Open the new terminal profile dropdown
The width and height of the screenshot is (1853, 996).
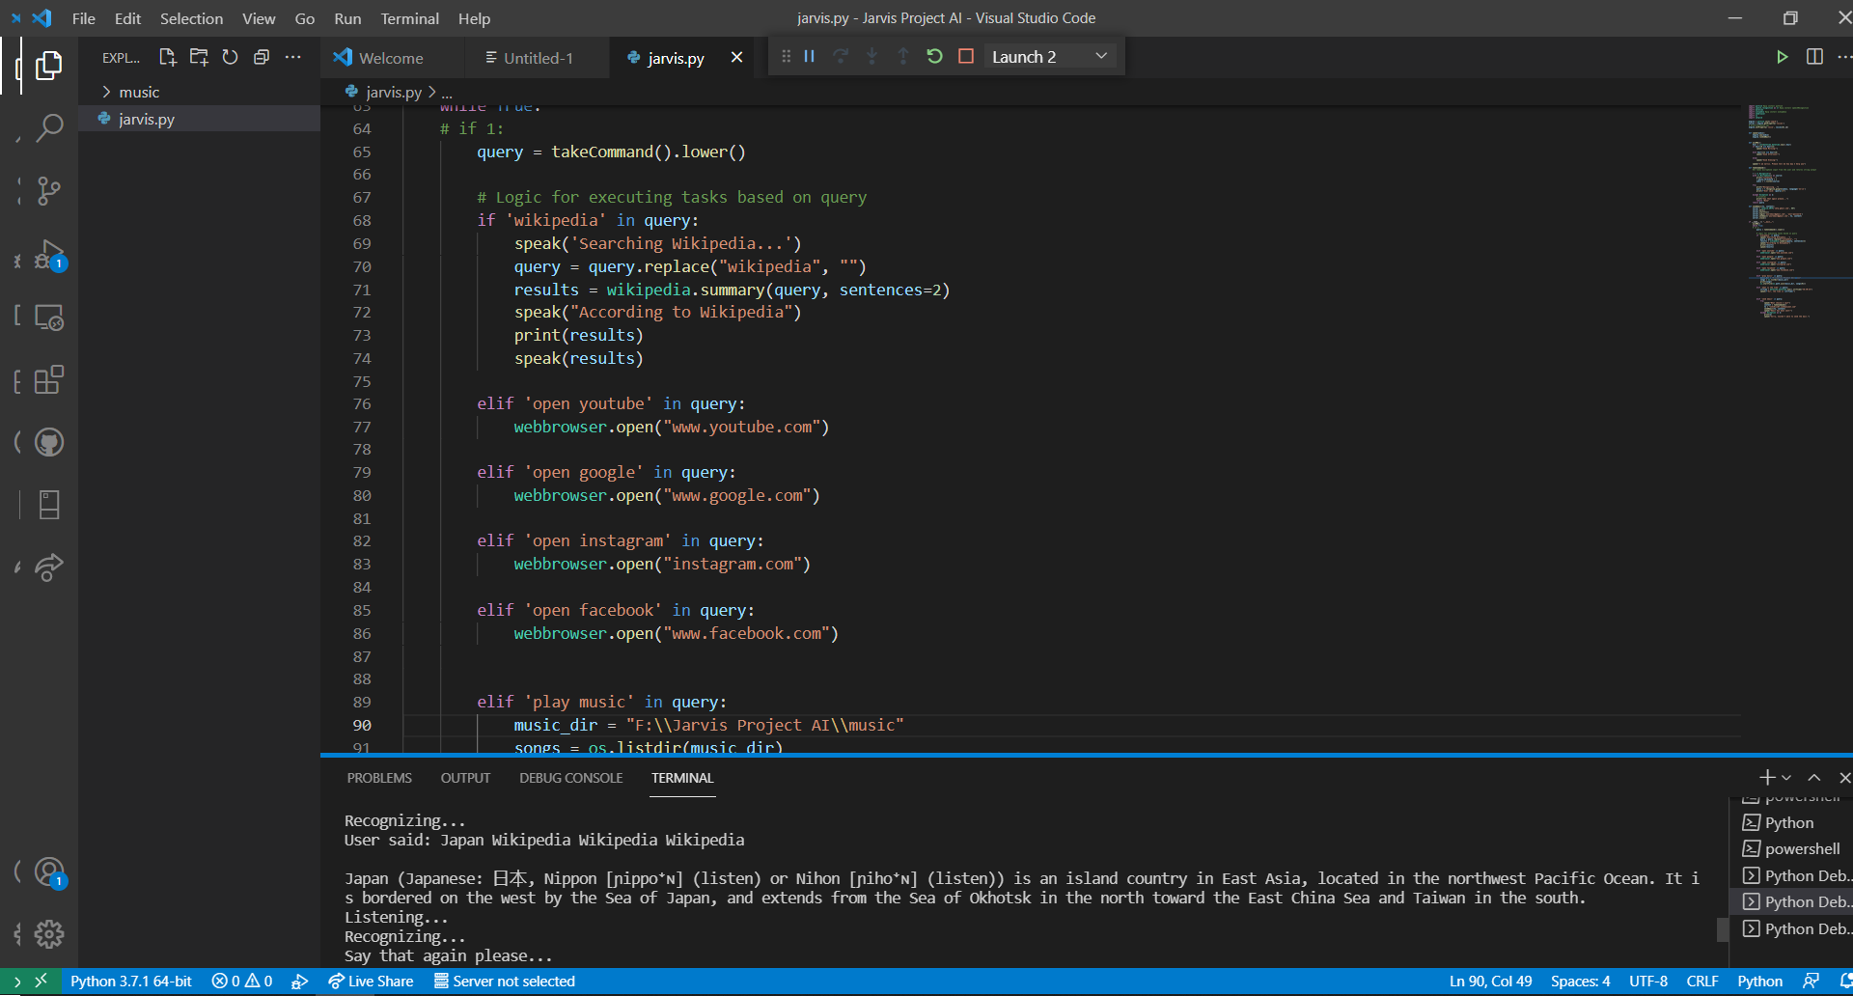click(x=1787, y=777)
